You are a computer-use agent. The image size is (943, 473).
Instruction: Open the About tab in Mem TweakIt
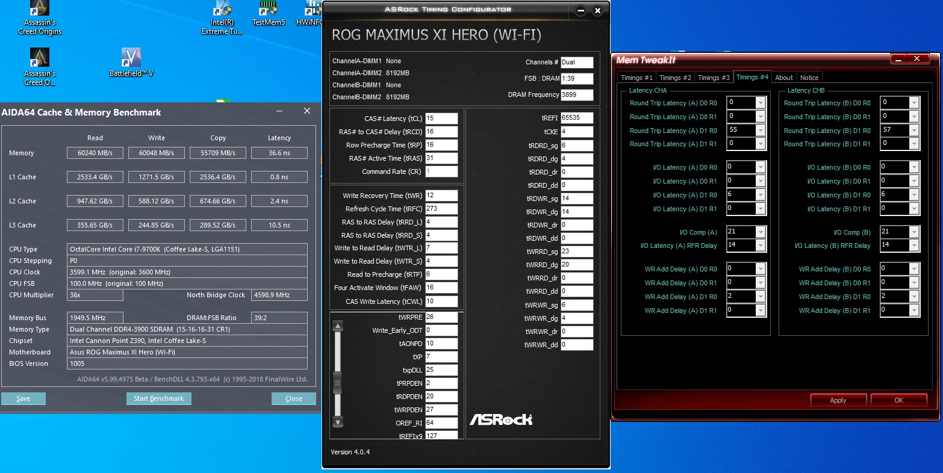click(x=784, y=78)
